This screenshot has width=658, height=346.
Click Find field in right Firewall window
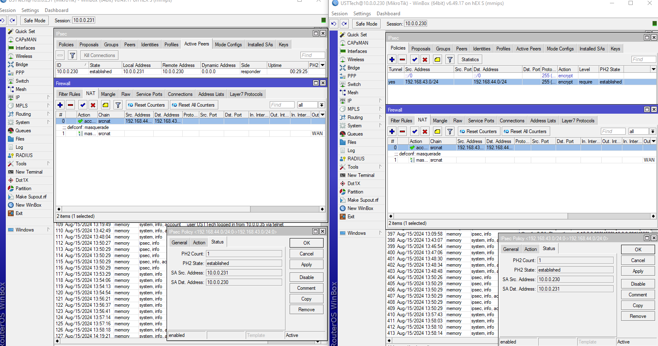tap(613, 131)
